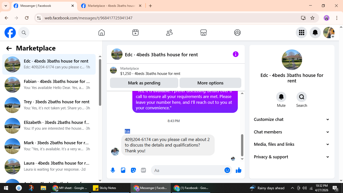Open taskbar volume control
Screen dimensions: 343x193
tap(305, 188)
